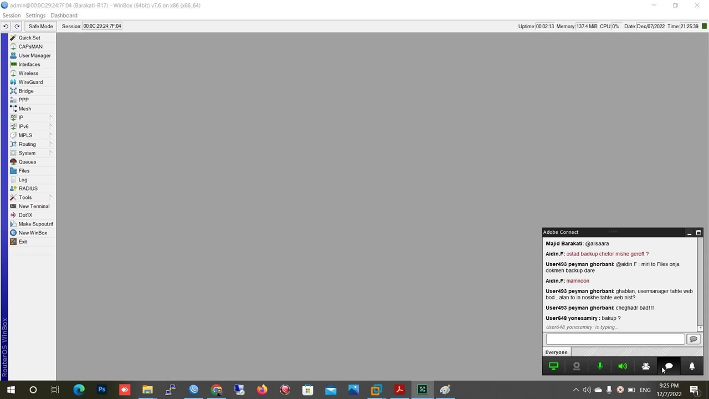This screenshot has height=399, width=709.
Task: Open the Quick Set icon in sidebar
Action: 13,38
